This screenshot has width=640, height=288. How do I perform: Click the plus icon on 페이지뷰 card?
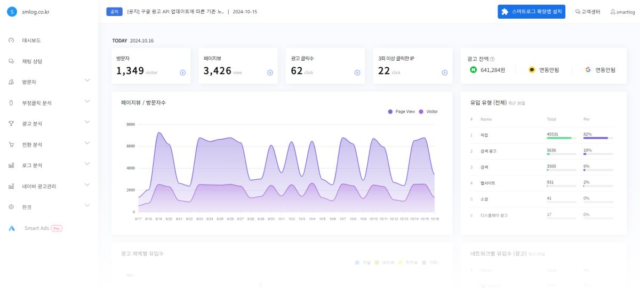click(270, 73)
